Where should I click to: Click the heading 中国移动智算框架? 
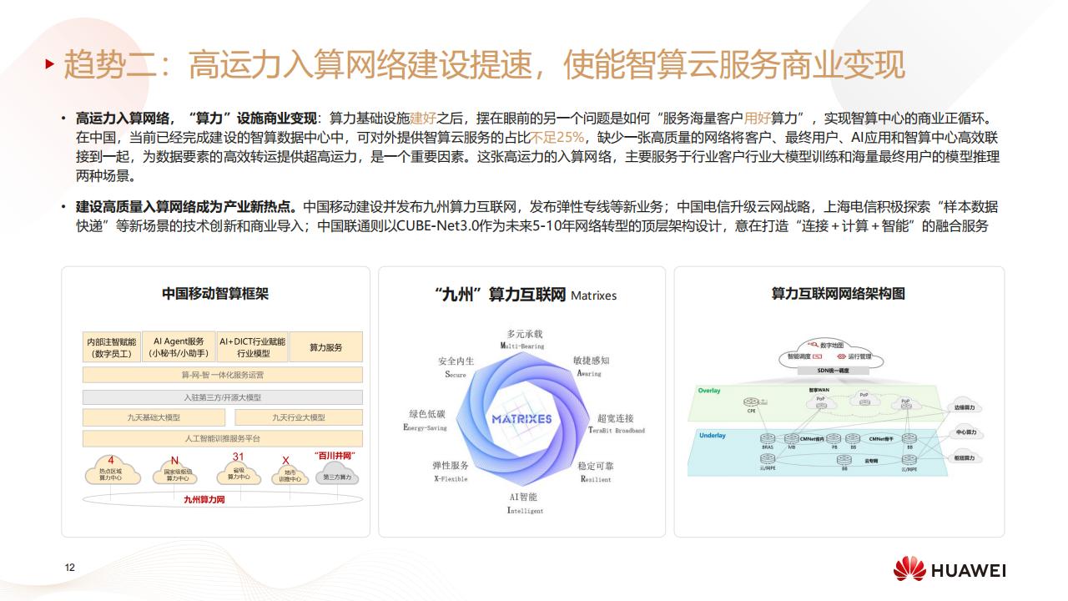215,293
